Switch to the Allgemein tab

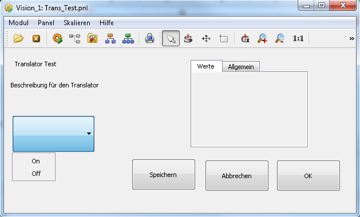pos(241,67)
